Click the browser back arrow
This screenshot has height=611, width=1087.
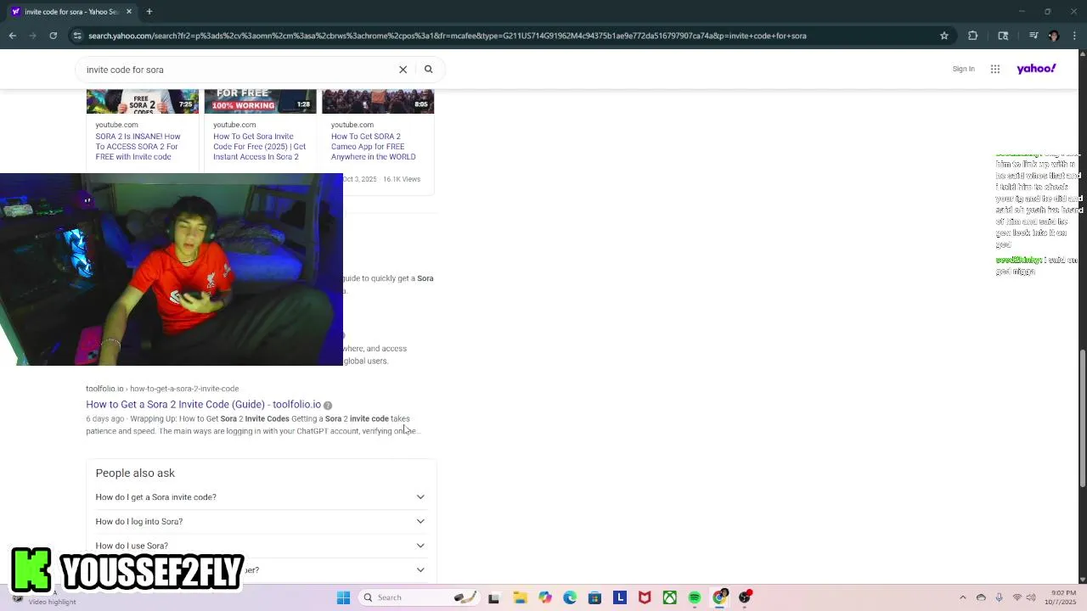coord(12,36)
